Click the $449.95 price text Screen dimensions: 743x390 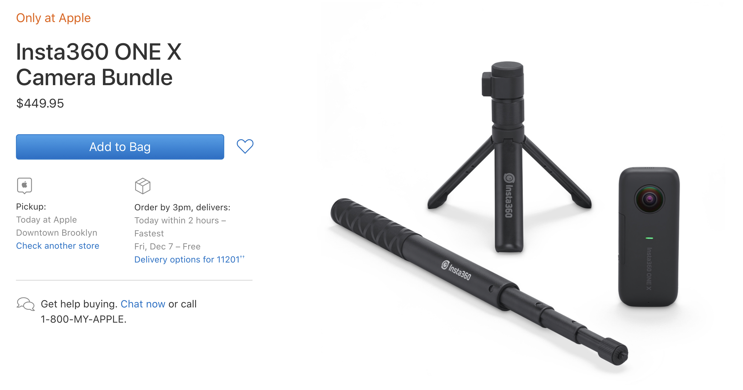pyautogui.click(x=40, y=103)
